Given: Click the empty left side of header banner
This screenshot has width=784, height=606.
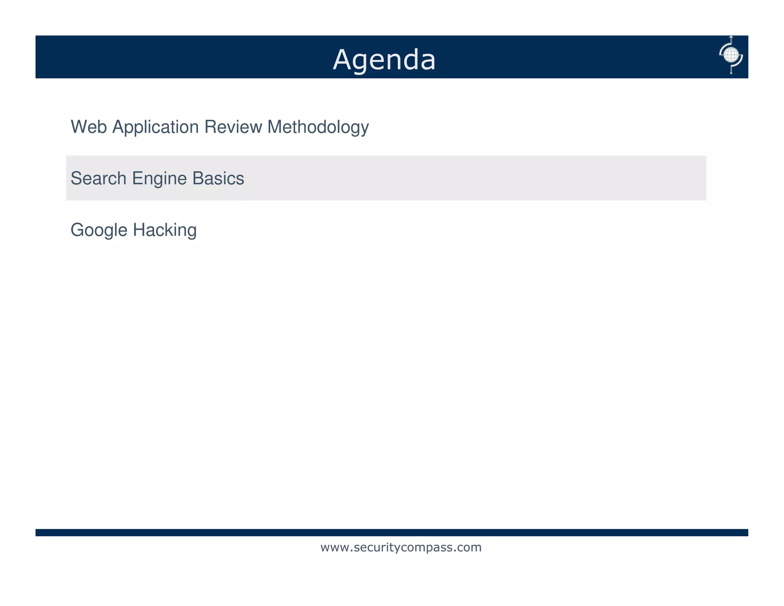Looking at the screenshot, I should tap(153, 57).
